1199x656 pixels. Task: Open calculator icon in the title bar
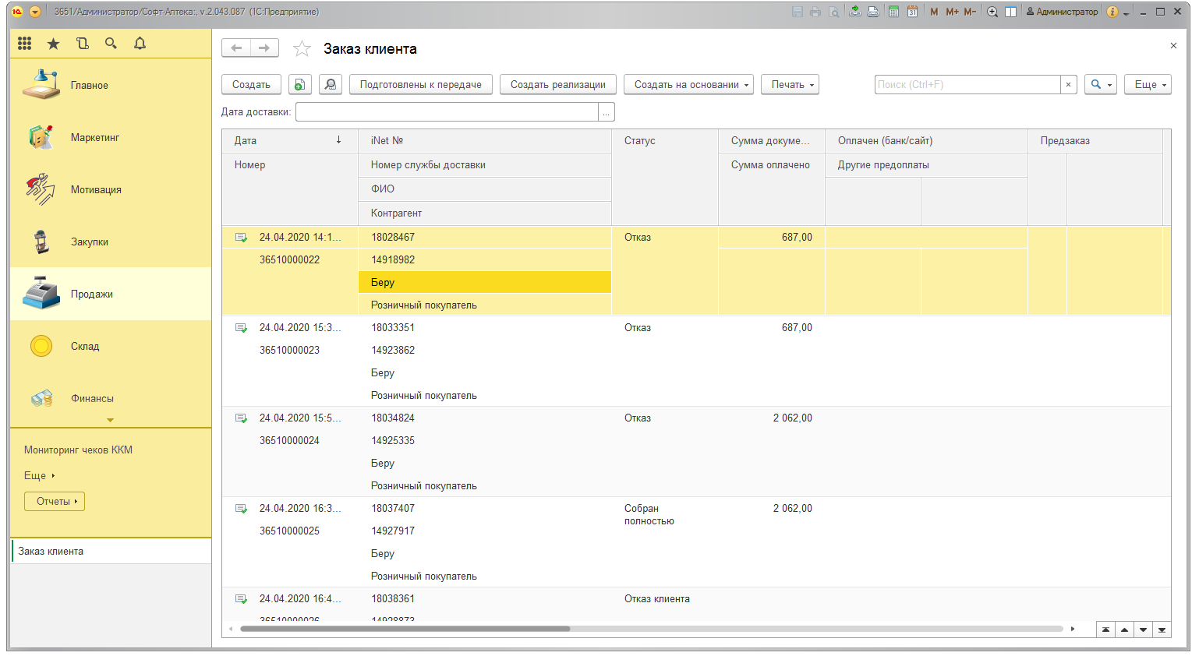tap(893, 12)
